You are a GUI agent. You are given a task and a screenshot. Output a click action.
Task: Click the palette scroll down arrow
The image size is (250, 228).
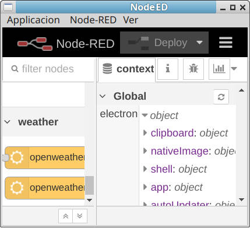[89, 200]
